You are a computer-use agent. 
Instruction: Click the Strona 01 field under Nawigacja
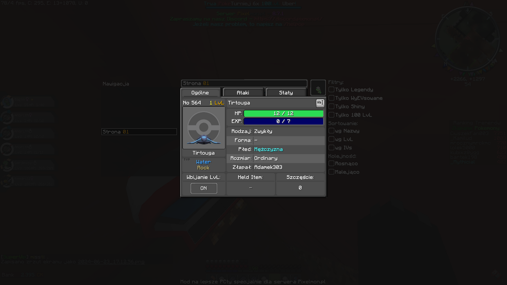point(139,132)
